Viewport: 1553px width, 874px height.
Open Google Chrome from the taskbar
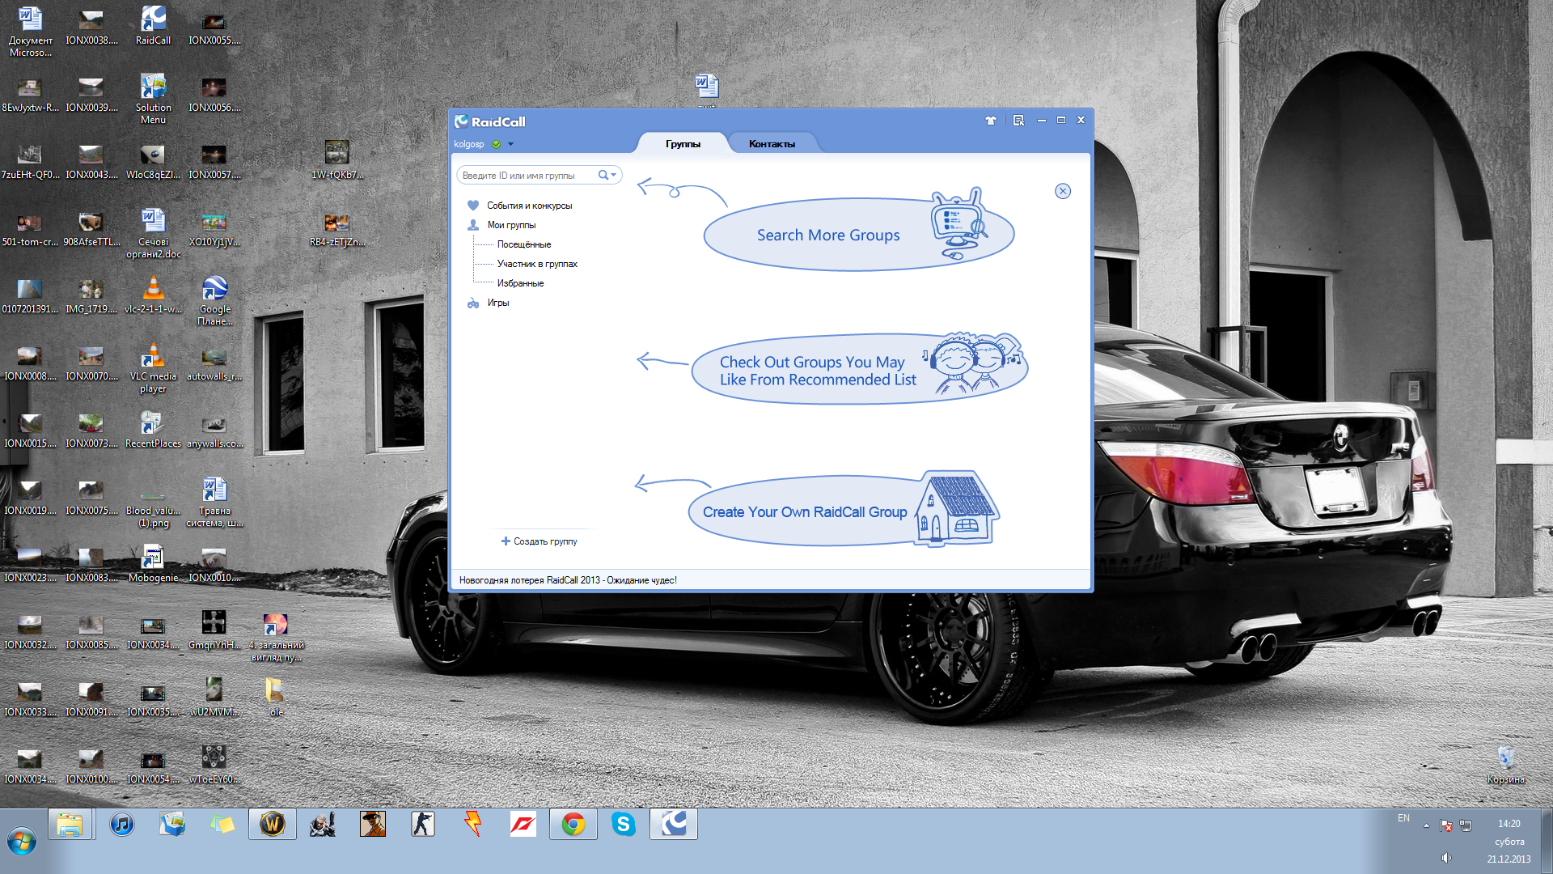point(573,825)
